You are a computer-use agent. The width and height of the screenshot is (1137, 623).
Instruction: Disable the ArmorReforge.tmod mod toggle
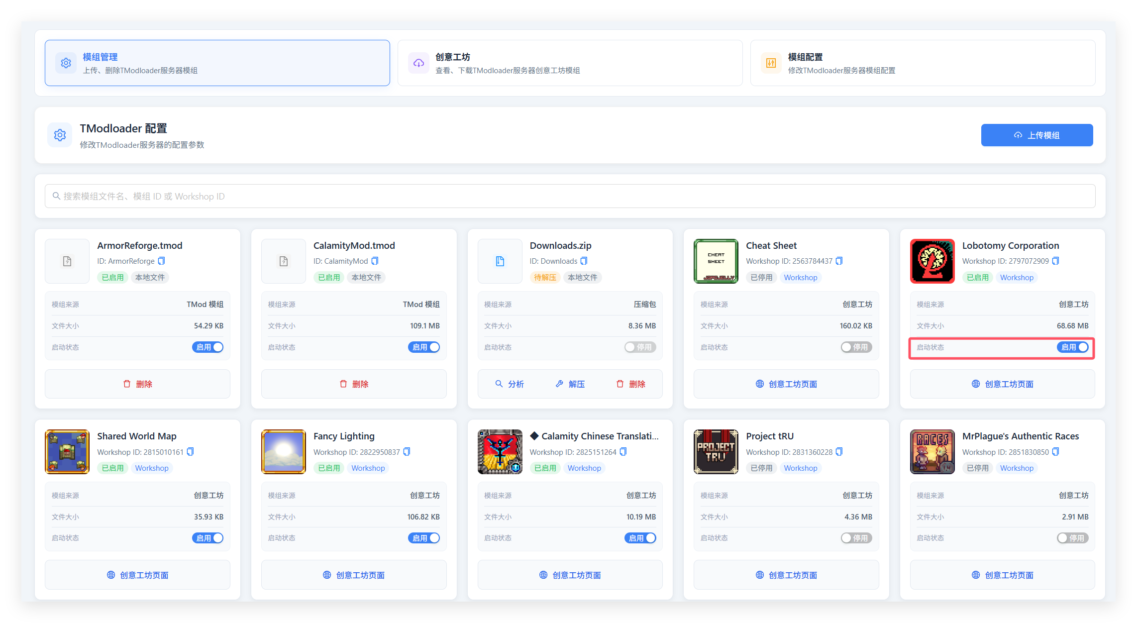point(208,347)
